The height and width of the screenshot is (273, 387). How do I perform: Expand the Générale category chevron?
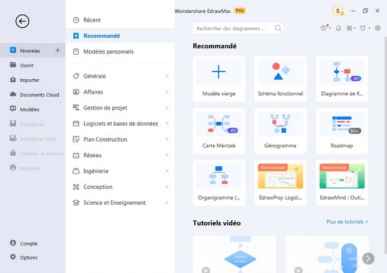(167, 76)
